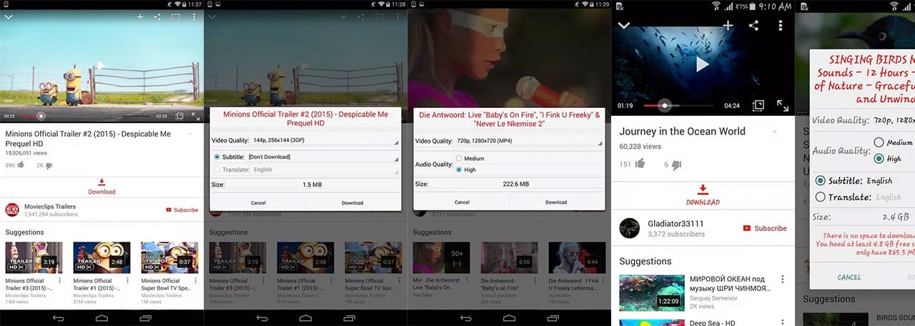Tap CANCEL in the Singing Birds dialog
This screenshot has height=326, width=915.
click(849, 277)
